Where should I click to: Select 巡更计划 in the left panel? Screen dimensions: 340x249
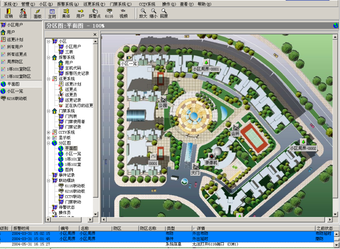pos(12,40)
